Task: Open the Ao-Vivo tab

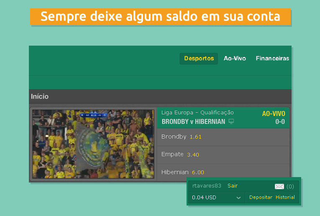Action: 235,59
